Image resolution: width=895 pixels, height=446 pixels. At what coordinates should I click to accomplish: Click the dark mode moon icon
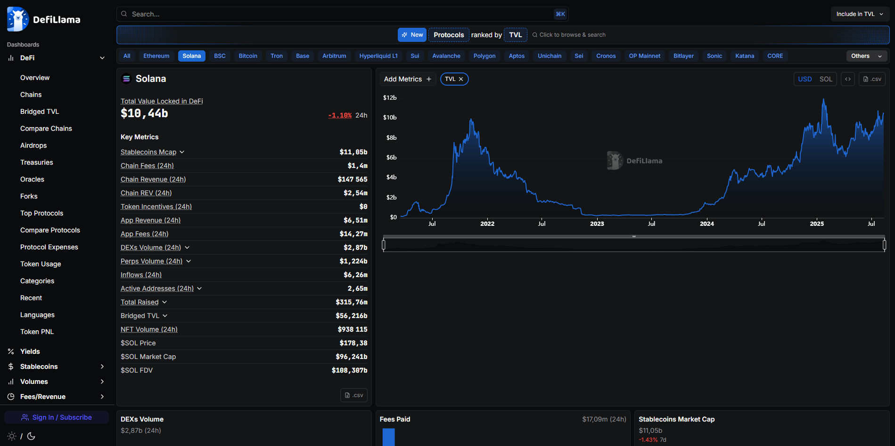[x=31, y=436]
